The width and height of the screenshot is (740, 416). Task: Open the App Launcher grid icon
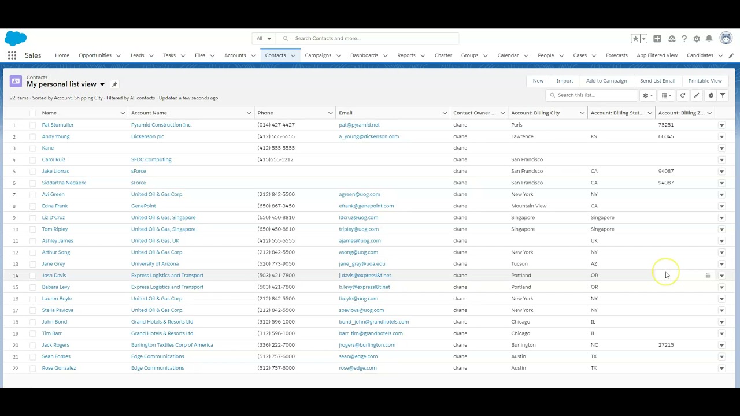click(x=12, y=55)
